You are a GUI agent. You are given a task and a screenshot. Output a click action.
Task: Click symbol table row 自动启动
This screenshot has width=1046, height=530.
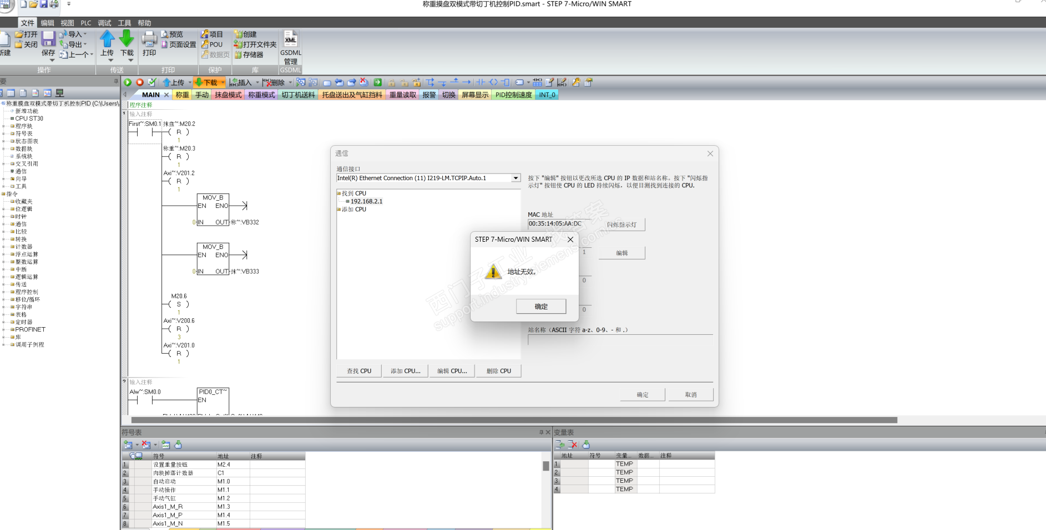[x=213, y=481]
